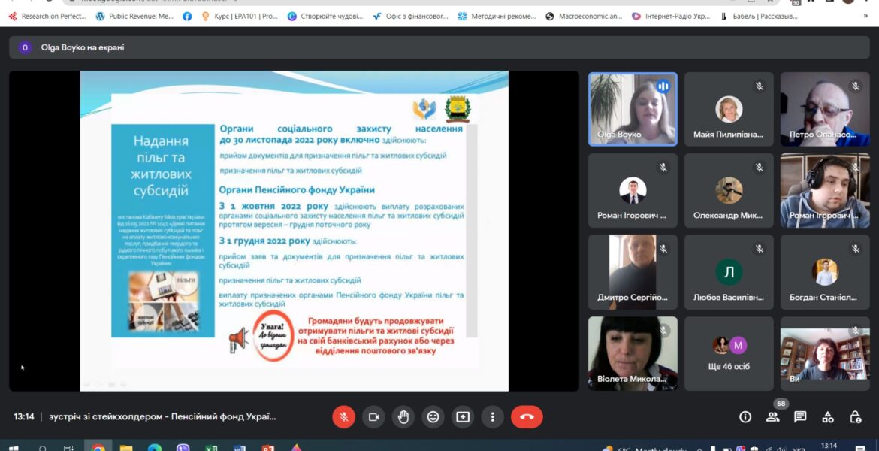Viewport: 879px width, 451px height.
Task: Click the shared presentation slide
Action: [295, 231]
